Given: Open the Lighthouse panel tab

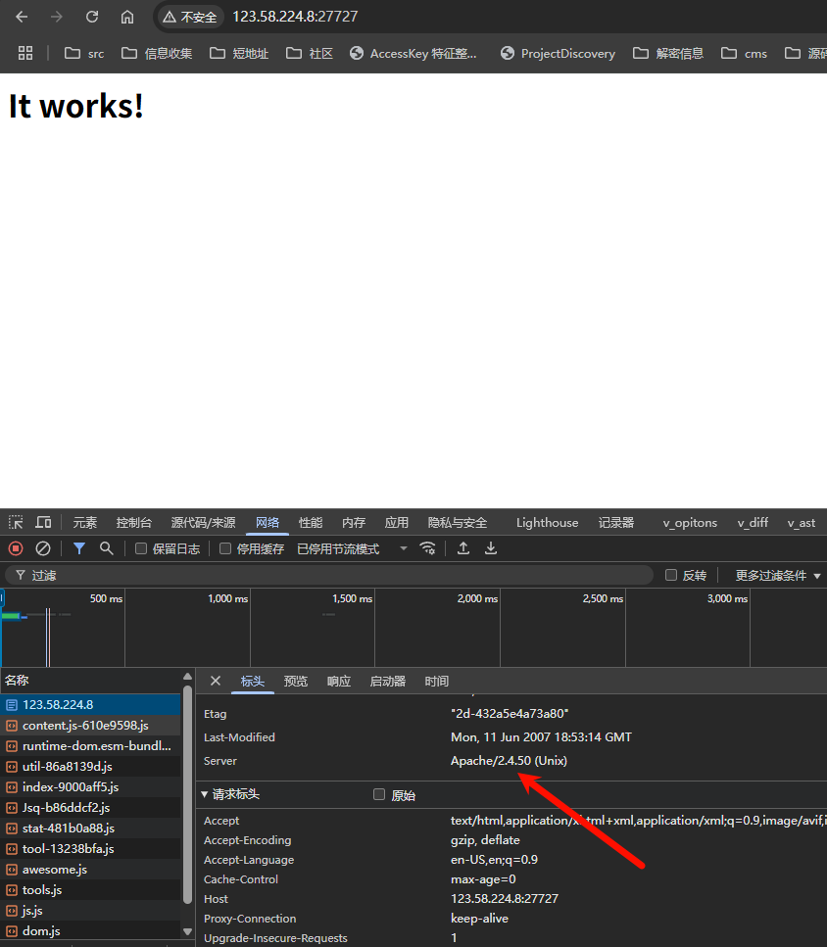Looking at the screenshot, I should coord(547,523).
